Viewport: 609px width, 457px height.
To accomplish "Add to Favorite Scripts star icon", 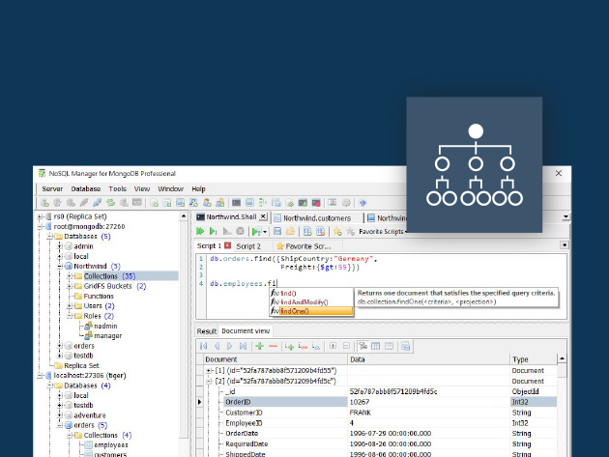I will click(x=337, y=232).
